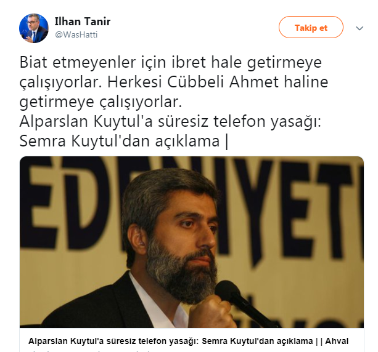
Task: Select tweet line 'Alparslan Kuytul'a süresiz telefon yasağı:'
Action: point(170,121)
